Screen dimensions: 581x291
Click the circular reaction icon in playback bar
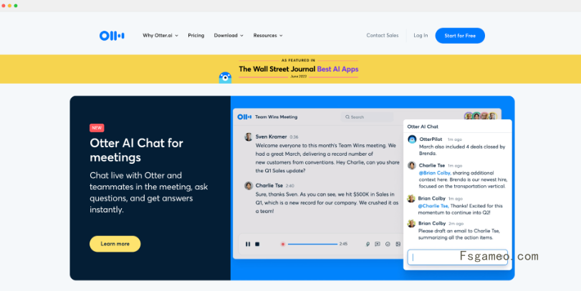tap(388, 244)
